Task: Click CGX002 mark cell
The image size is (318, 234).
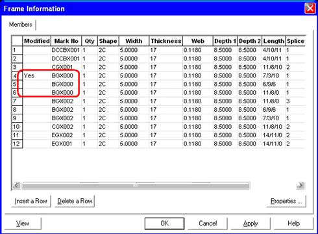Action: [66, 127]
